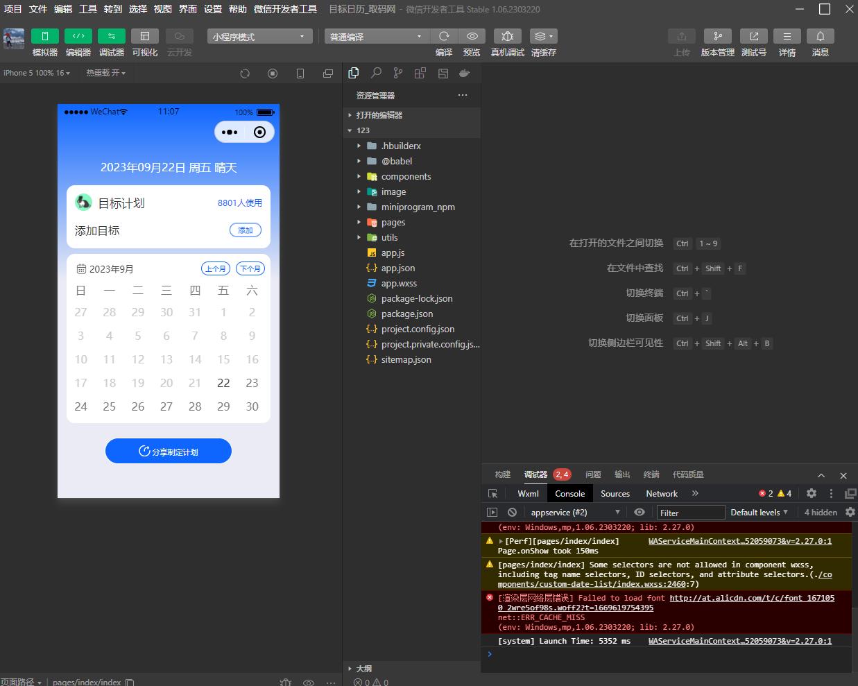The height and width of the screenshot is (686, 858).
Task: Toggle the debugger panel button
Action: [x=112, y=36]
